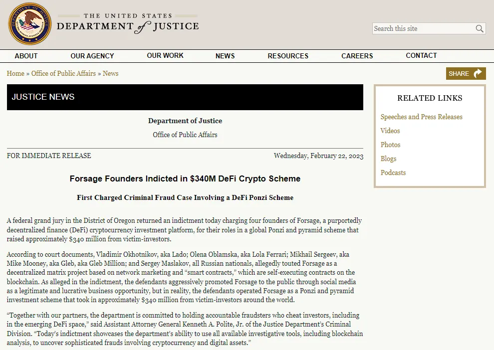Viewport: 494px width, 350px height.
Task: Open the RESOURCES menu
Action: 288,56
